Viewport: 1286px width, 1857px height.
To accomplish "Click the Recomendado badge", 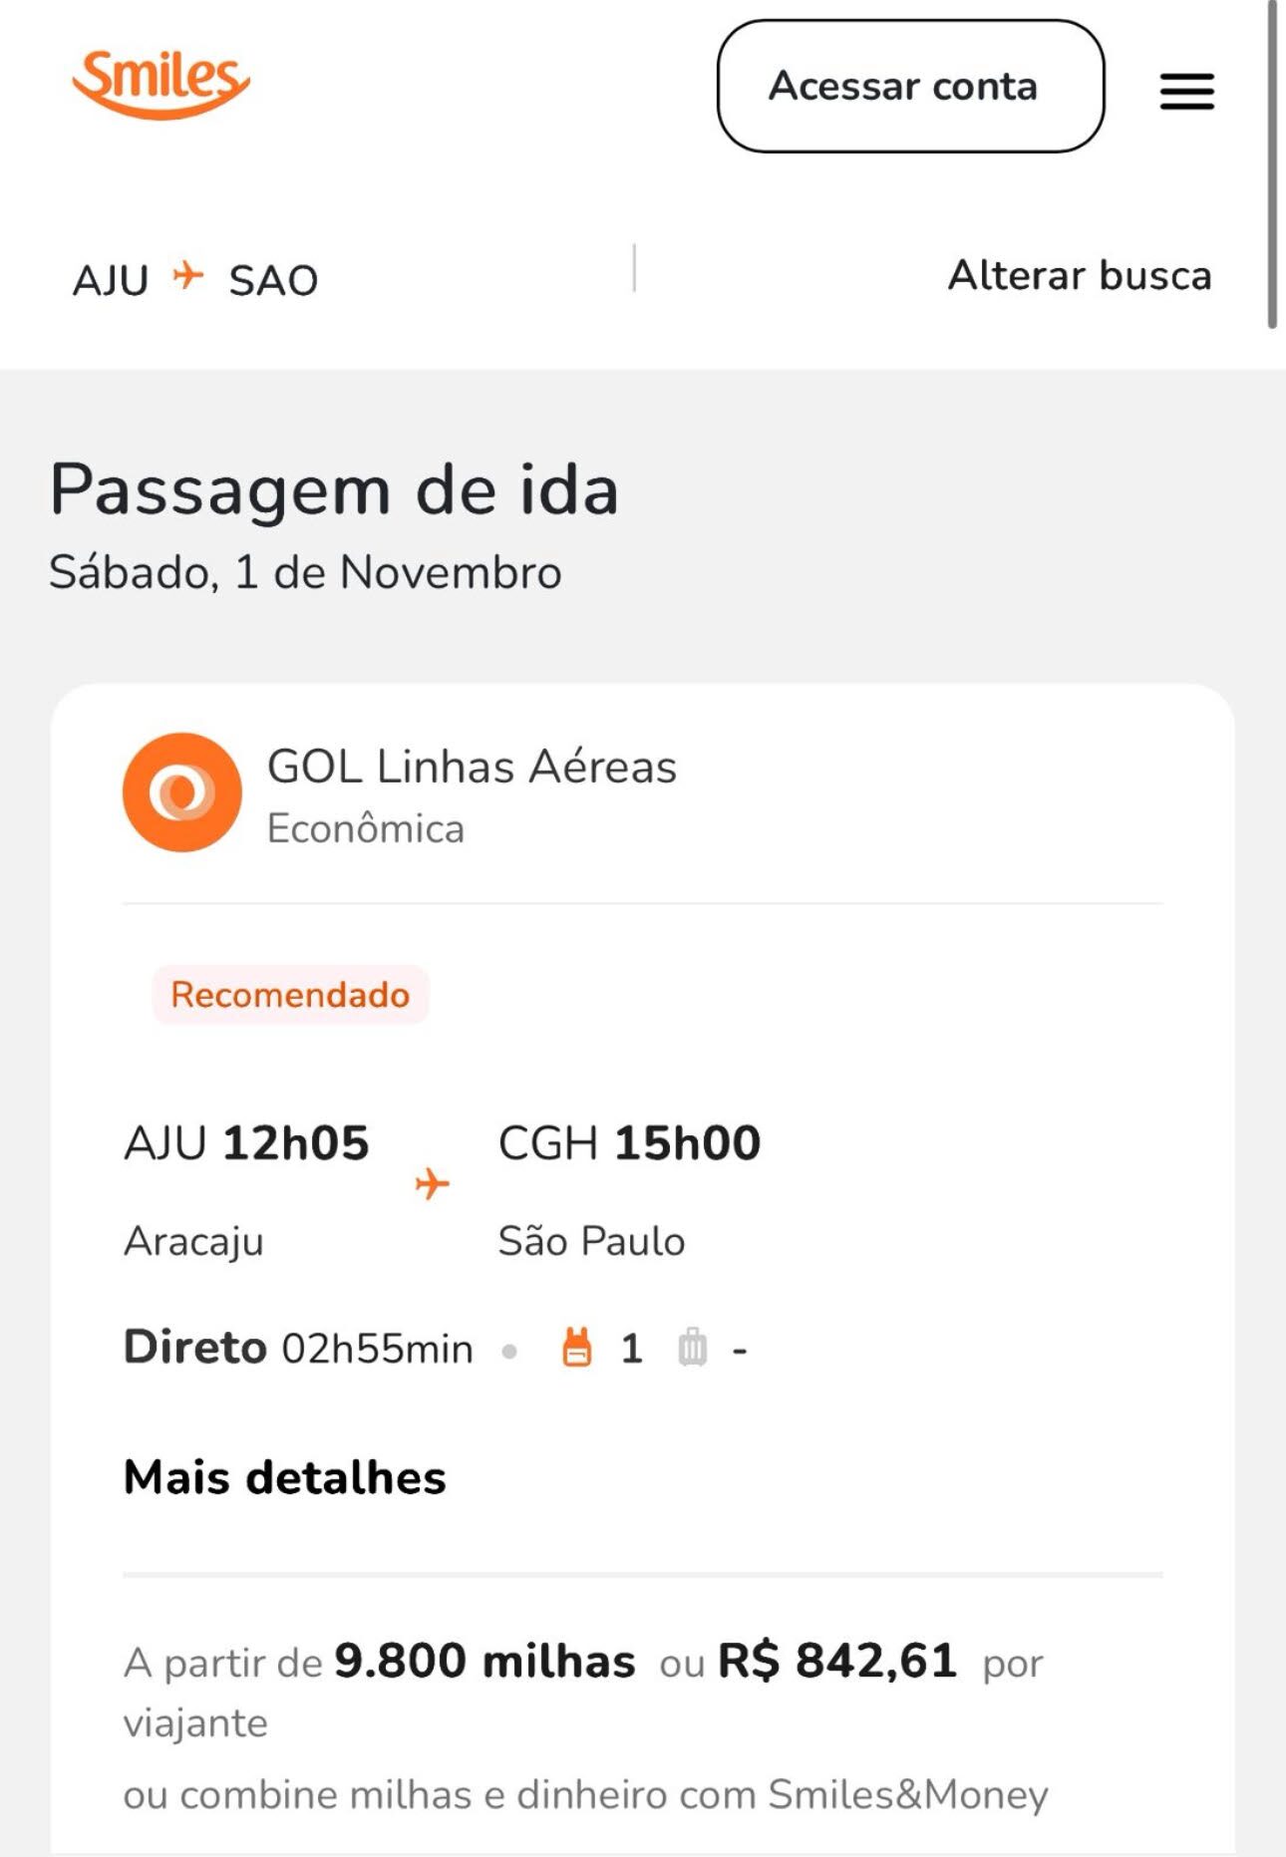I will tap(290, 995).
